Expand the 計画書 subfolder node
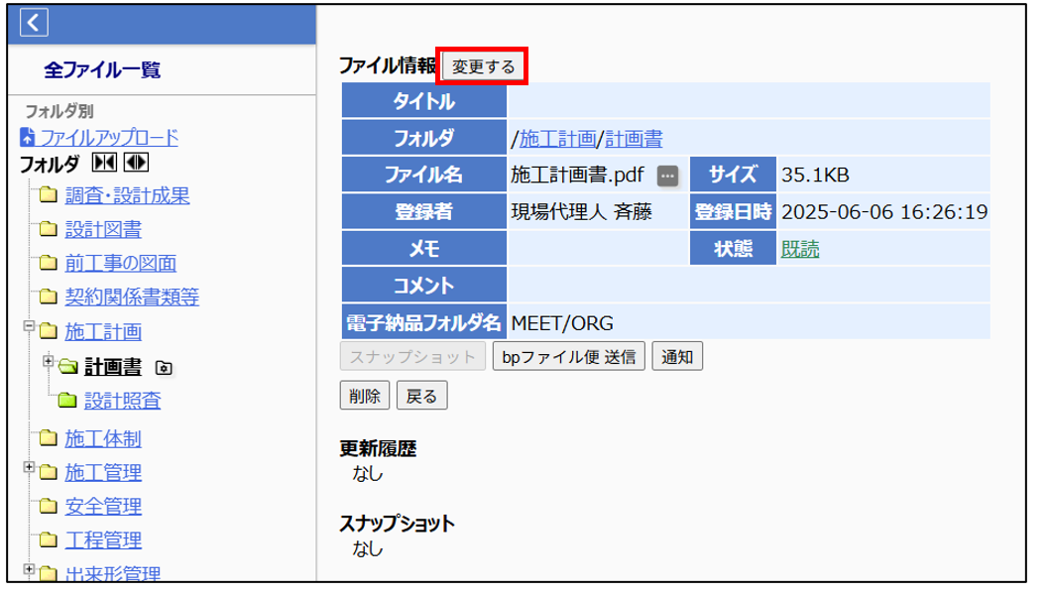 [x=49, y=362]
